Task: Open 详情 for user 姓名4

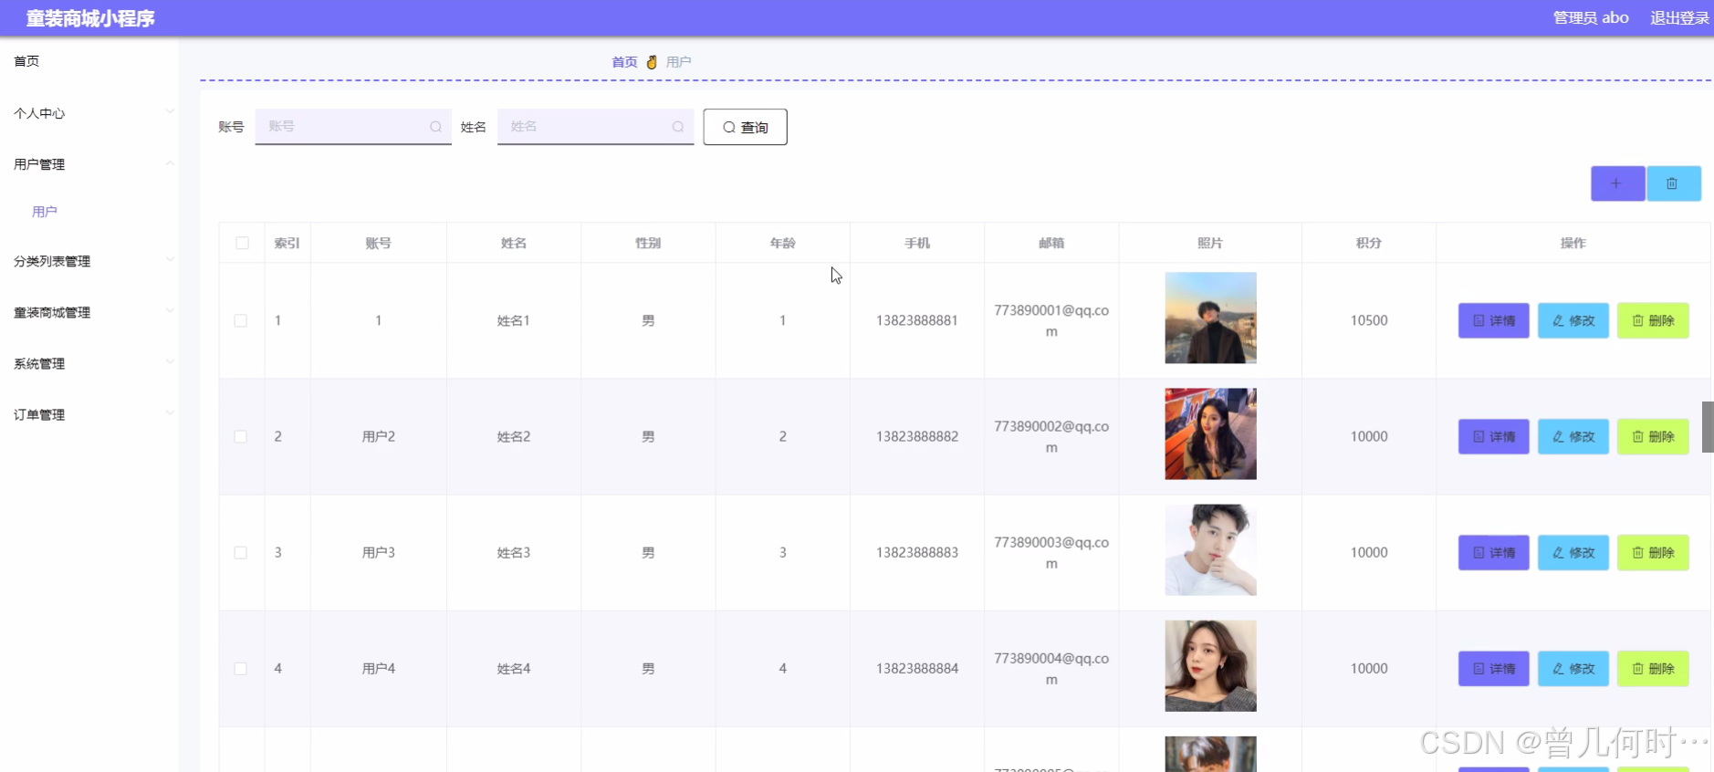Action: pyautogui.click(x=1493, y=668)
